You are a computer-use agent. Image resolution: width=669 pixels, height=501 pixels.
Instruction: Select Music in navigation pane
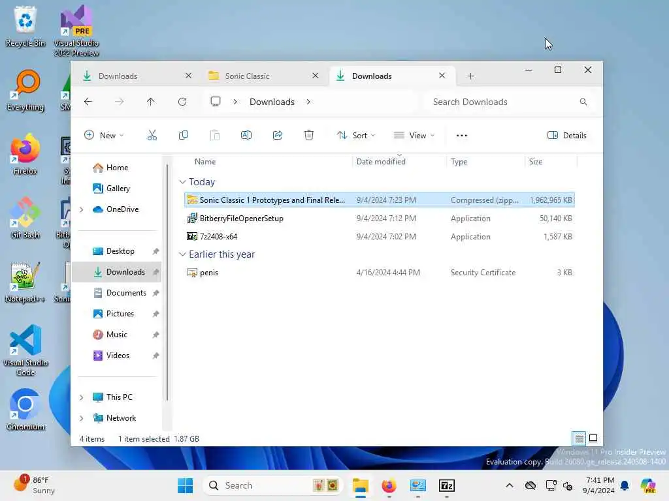tap(116, 335)
